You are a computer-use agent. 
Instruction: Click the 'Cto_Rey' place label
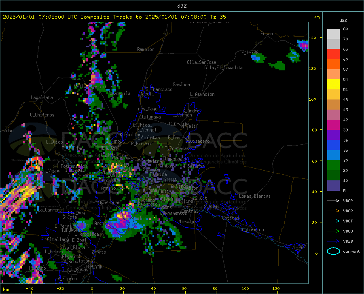pos(76,213)
